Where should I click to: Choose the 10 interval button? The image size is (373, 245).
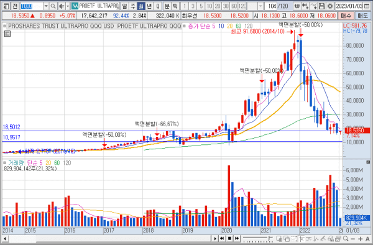click(x=210, y=6)
